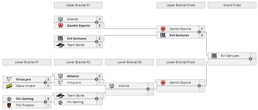Open Lower Bracket Finals Gambit match info icon

(x=199, y=86)
